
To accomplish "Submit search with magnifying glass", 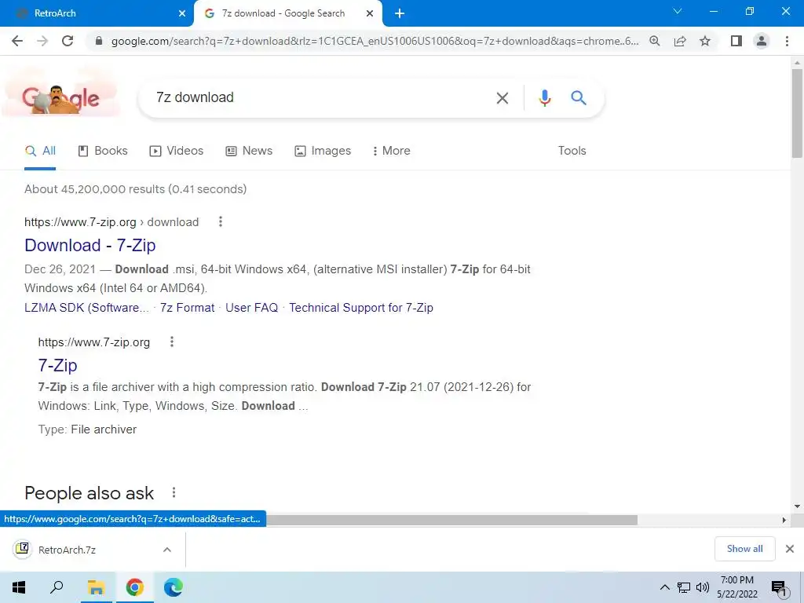I will click(x=579, y=97).
